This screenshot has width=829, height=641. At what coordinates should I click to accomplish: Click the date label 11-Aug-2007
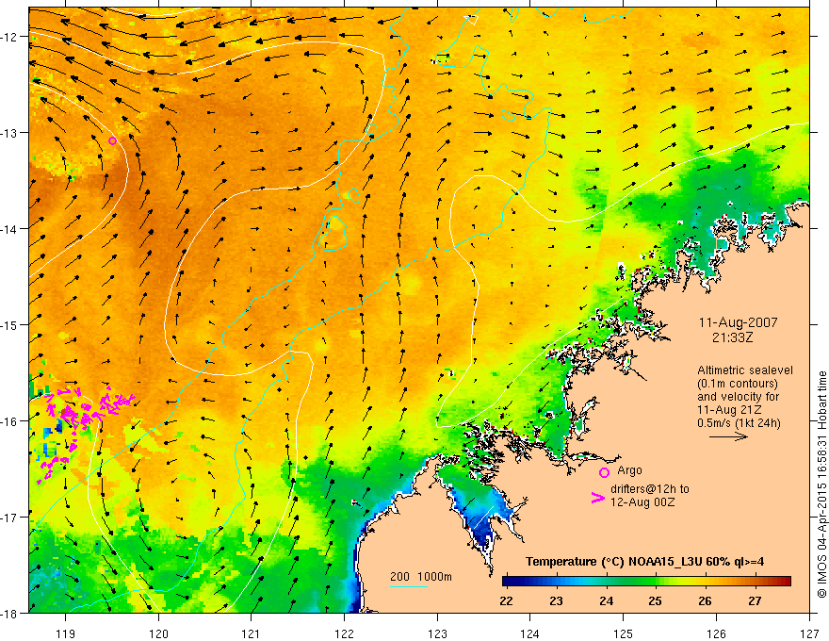[738, 322]
